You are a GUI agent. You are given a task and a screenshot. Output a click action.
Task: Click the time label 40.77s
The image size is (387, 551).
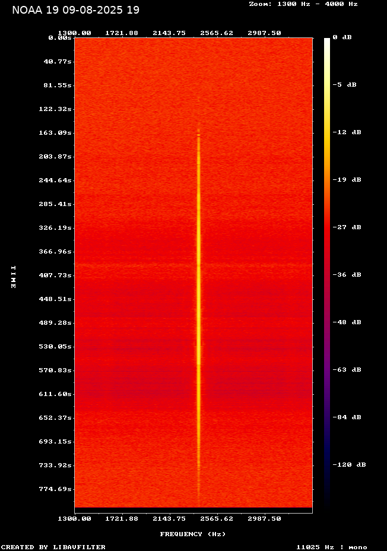pos(58,62)
